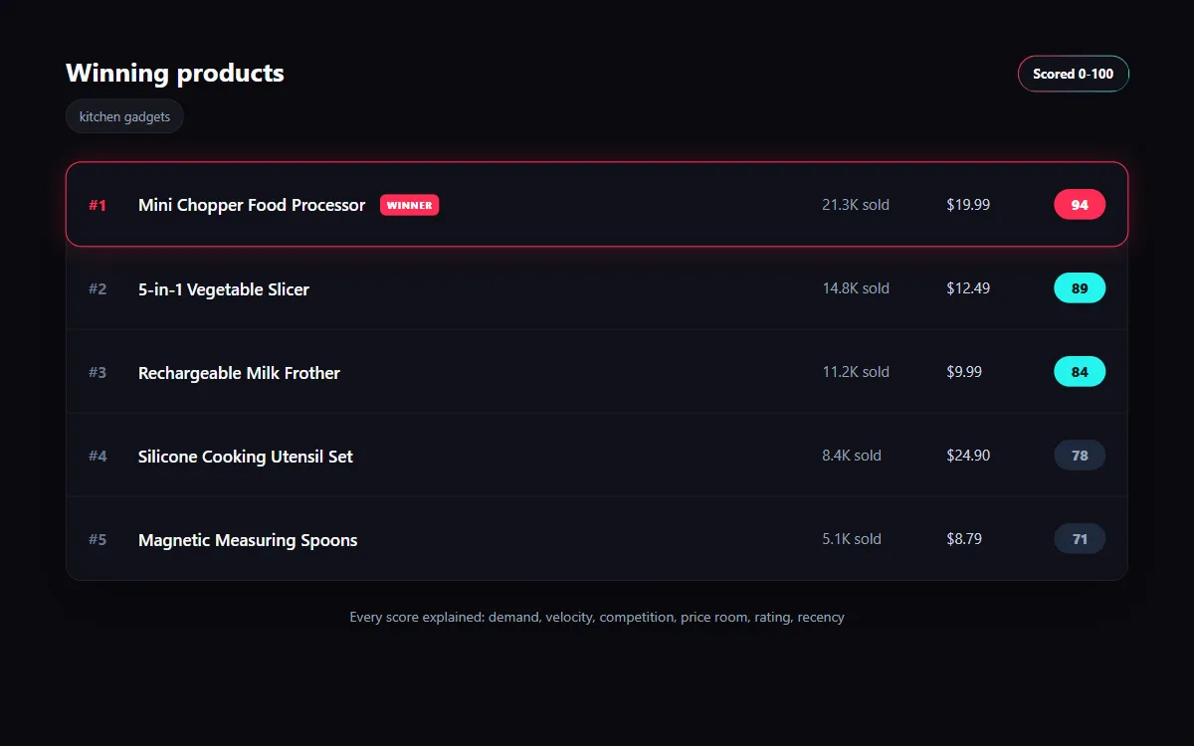Open Magnetic Measuring Spoons entry
The image size is (1194, 746).
point(597,539)
